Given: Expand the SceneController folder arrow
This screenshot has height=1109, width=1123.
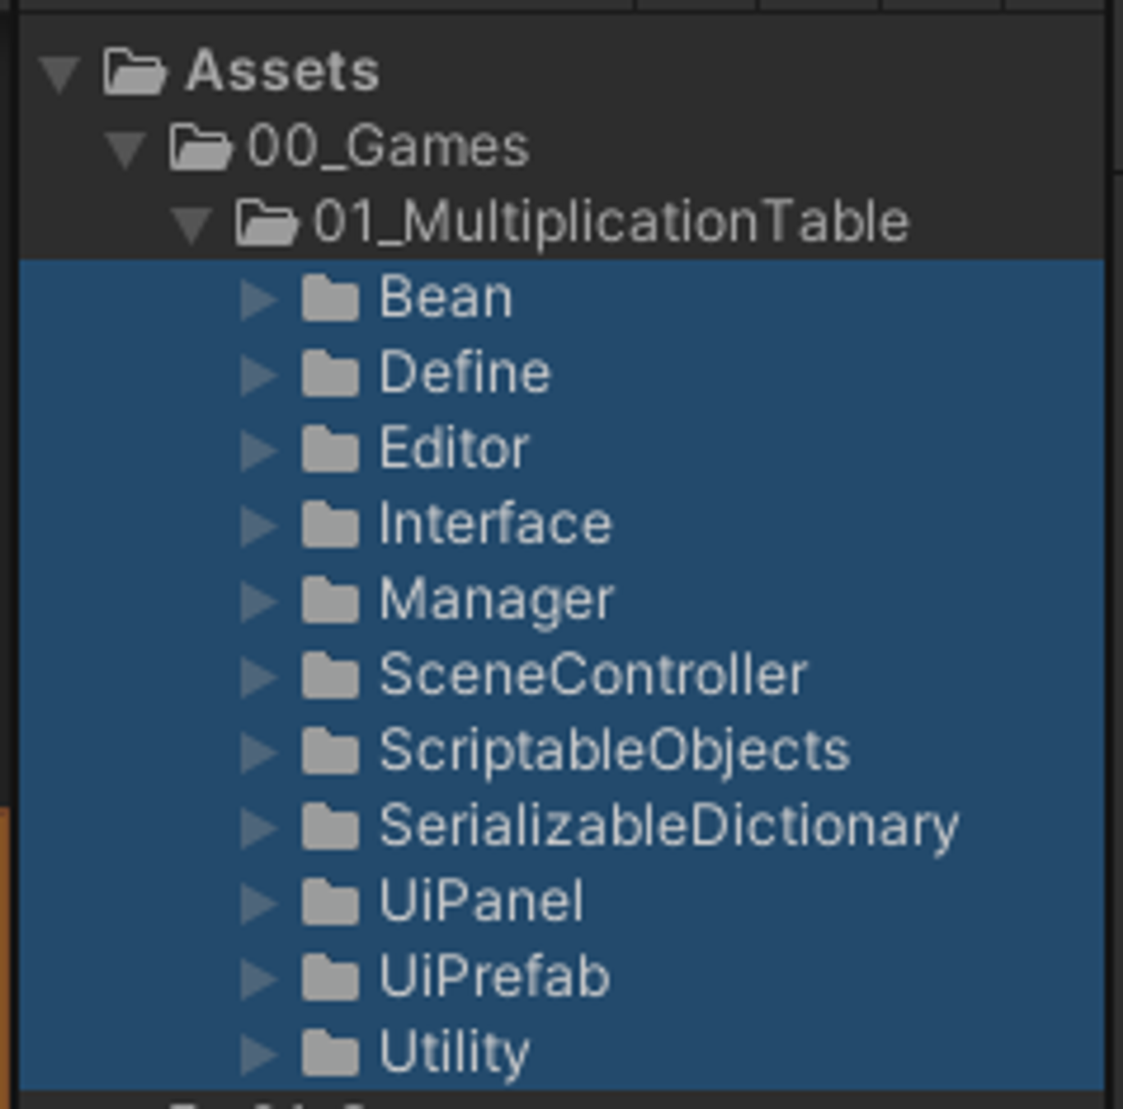Looking at the screenshot, I should point(259,677).
